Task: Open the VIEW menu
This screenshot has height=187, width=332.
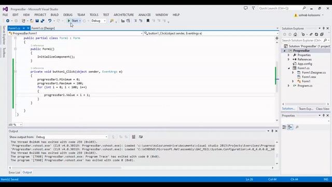Action: (x=26, y=15)
